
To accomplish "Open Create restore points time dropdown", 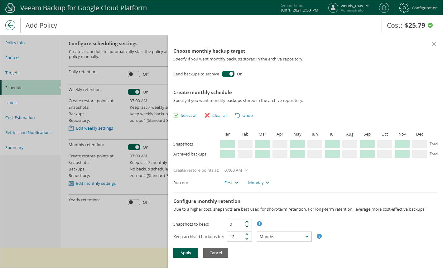I will (236, 170).
